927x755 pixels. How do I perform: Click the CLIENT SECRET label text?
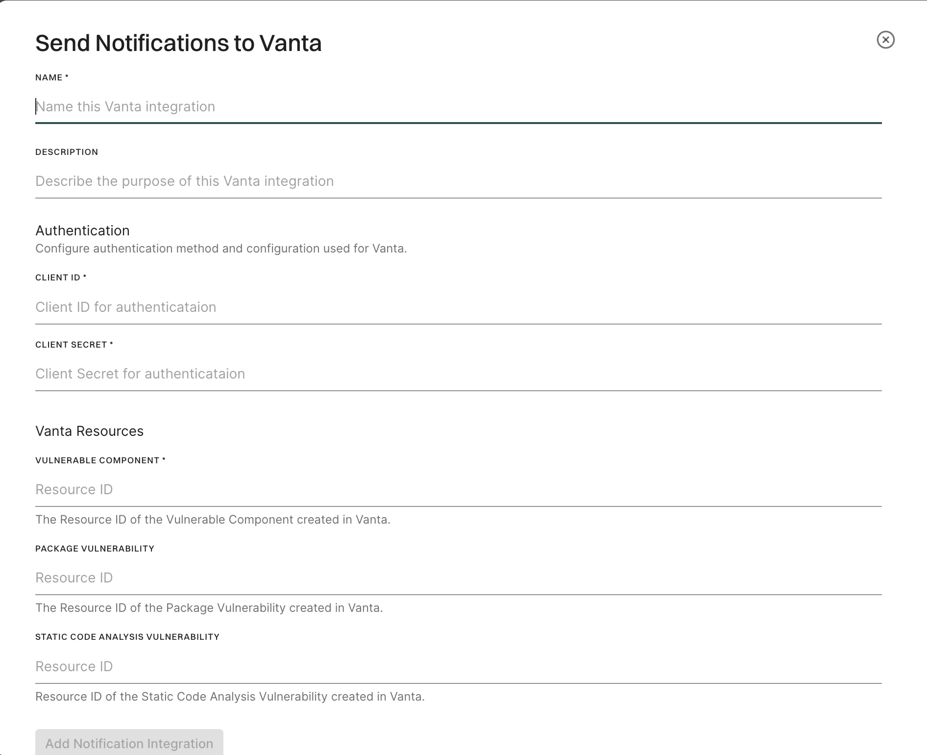73,344
